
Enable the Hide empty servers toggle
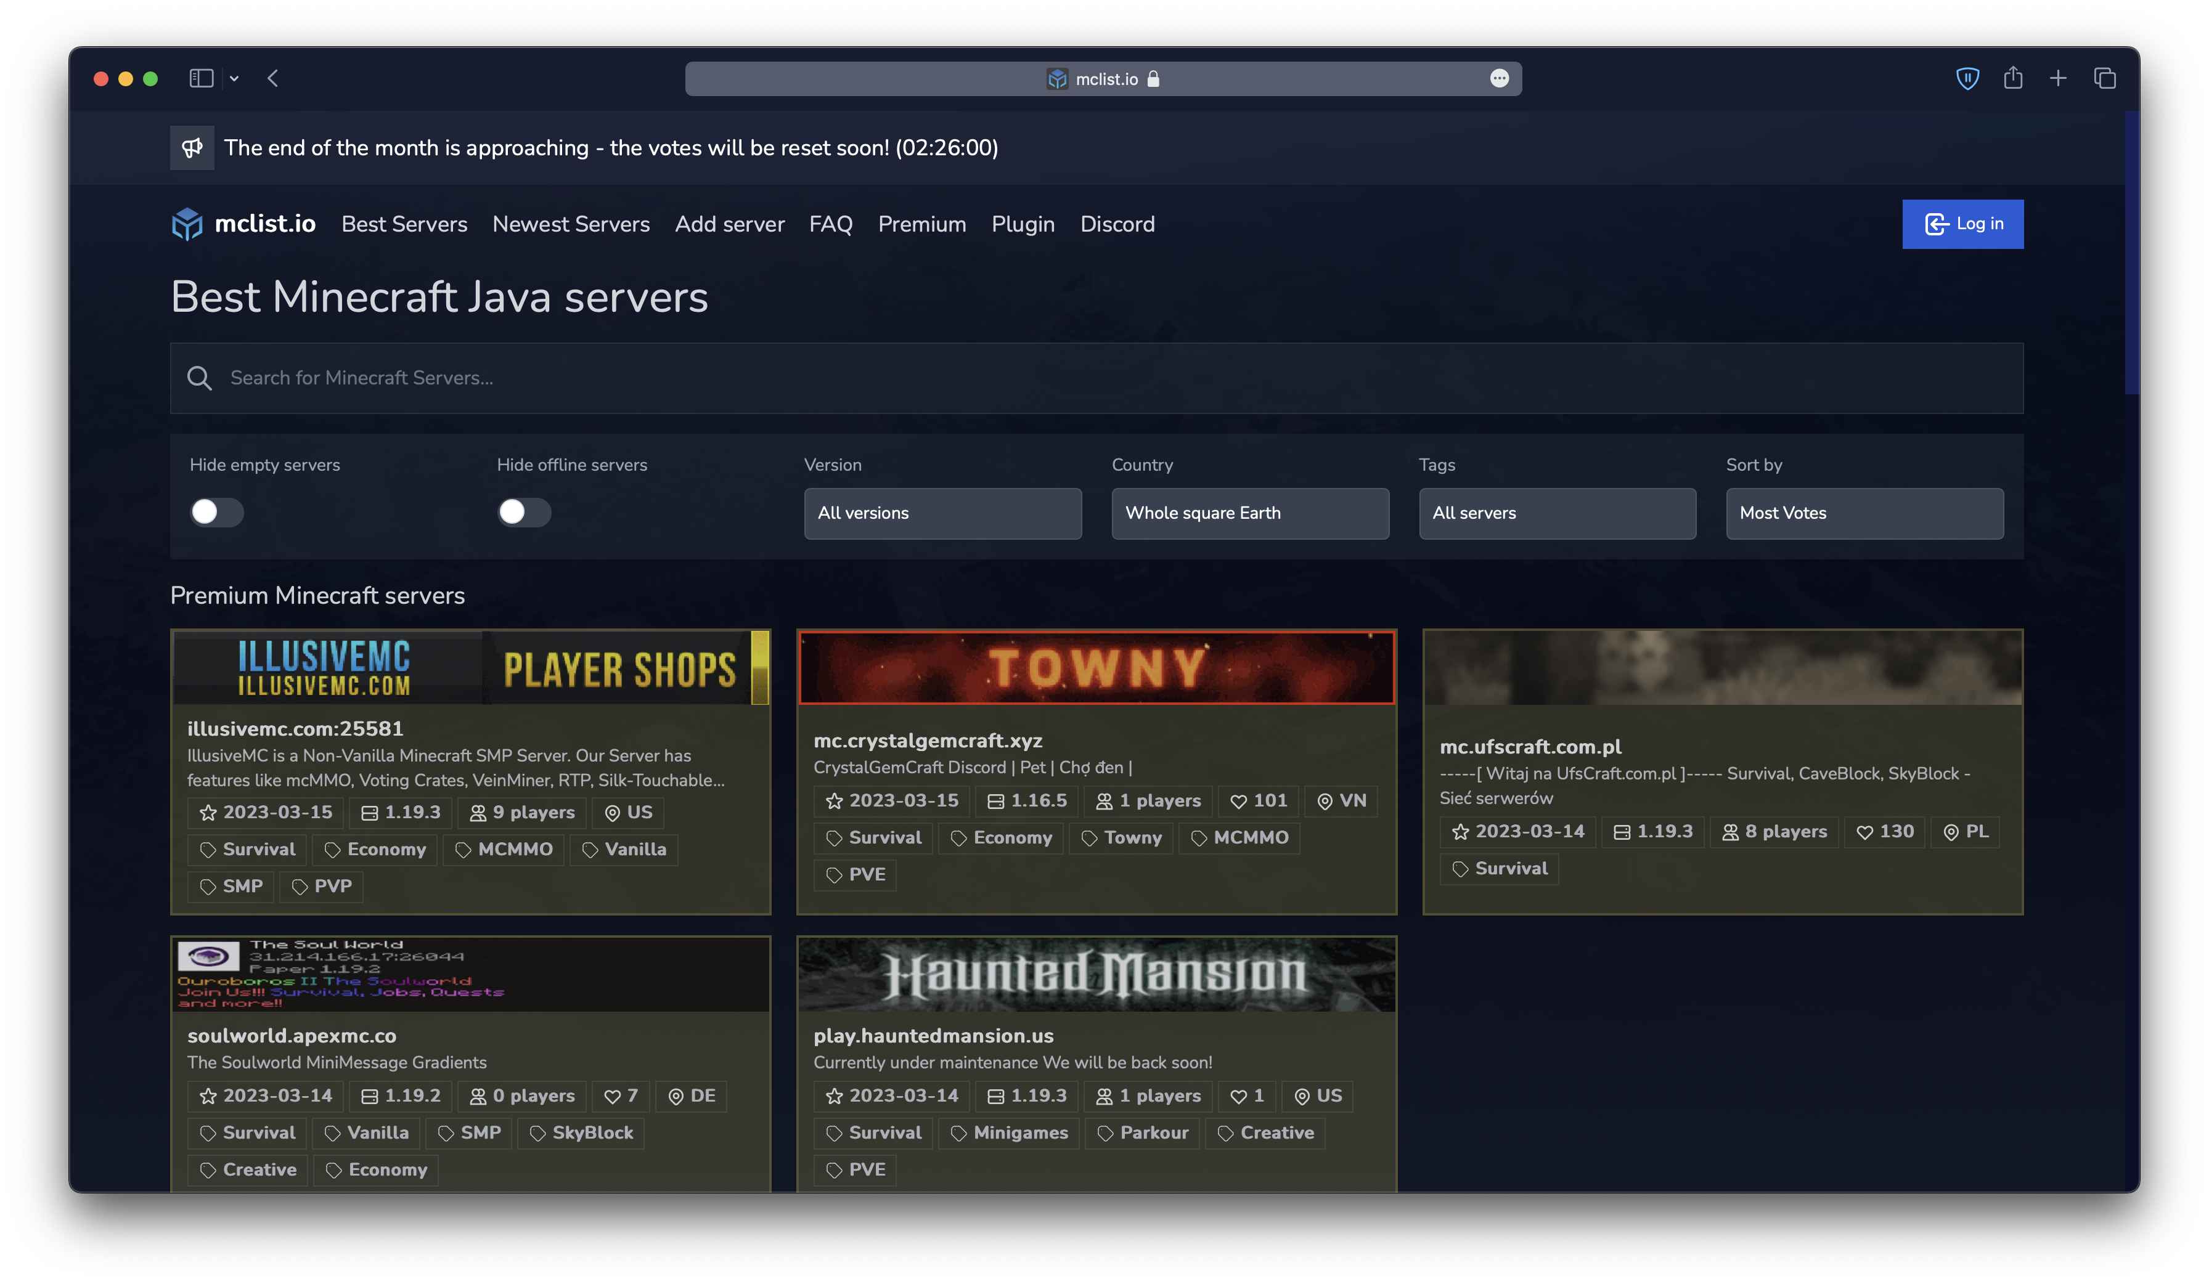click(x=216, y=511)
